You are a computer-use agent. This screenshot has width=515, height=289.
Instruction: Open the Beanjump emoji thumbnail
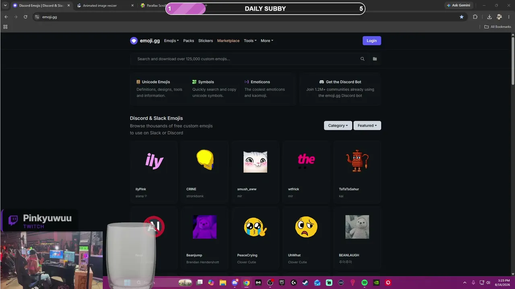tap(205, 227)
